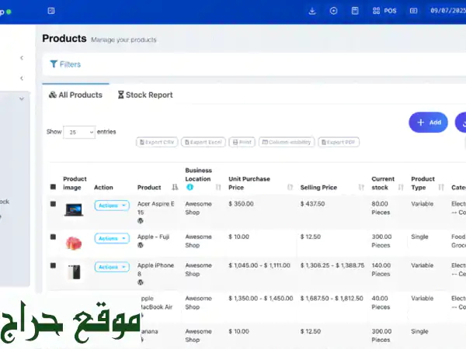This screenshot has height=349, width=466.
Task: Click the Product image column header
Action: point(75,183)
